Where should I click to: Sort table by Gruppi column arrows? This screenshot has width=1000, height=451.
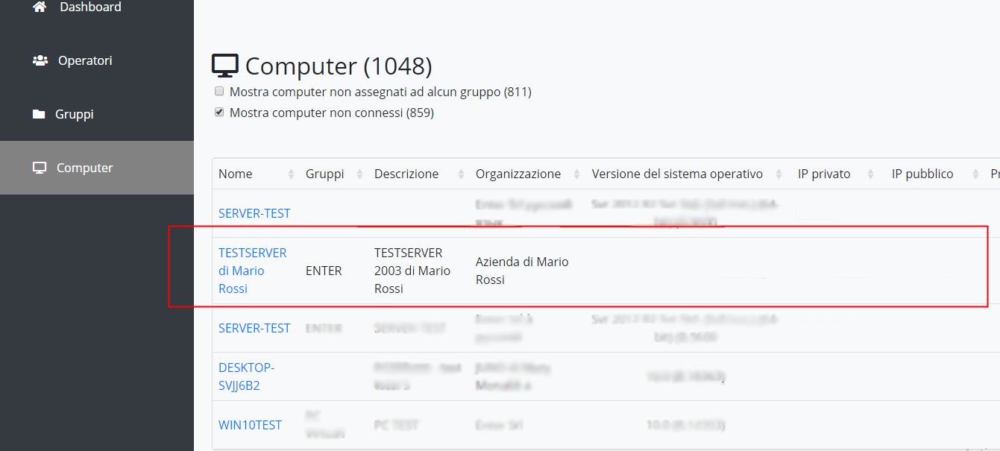pos(359,174)
